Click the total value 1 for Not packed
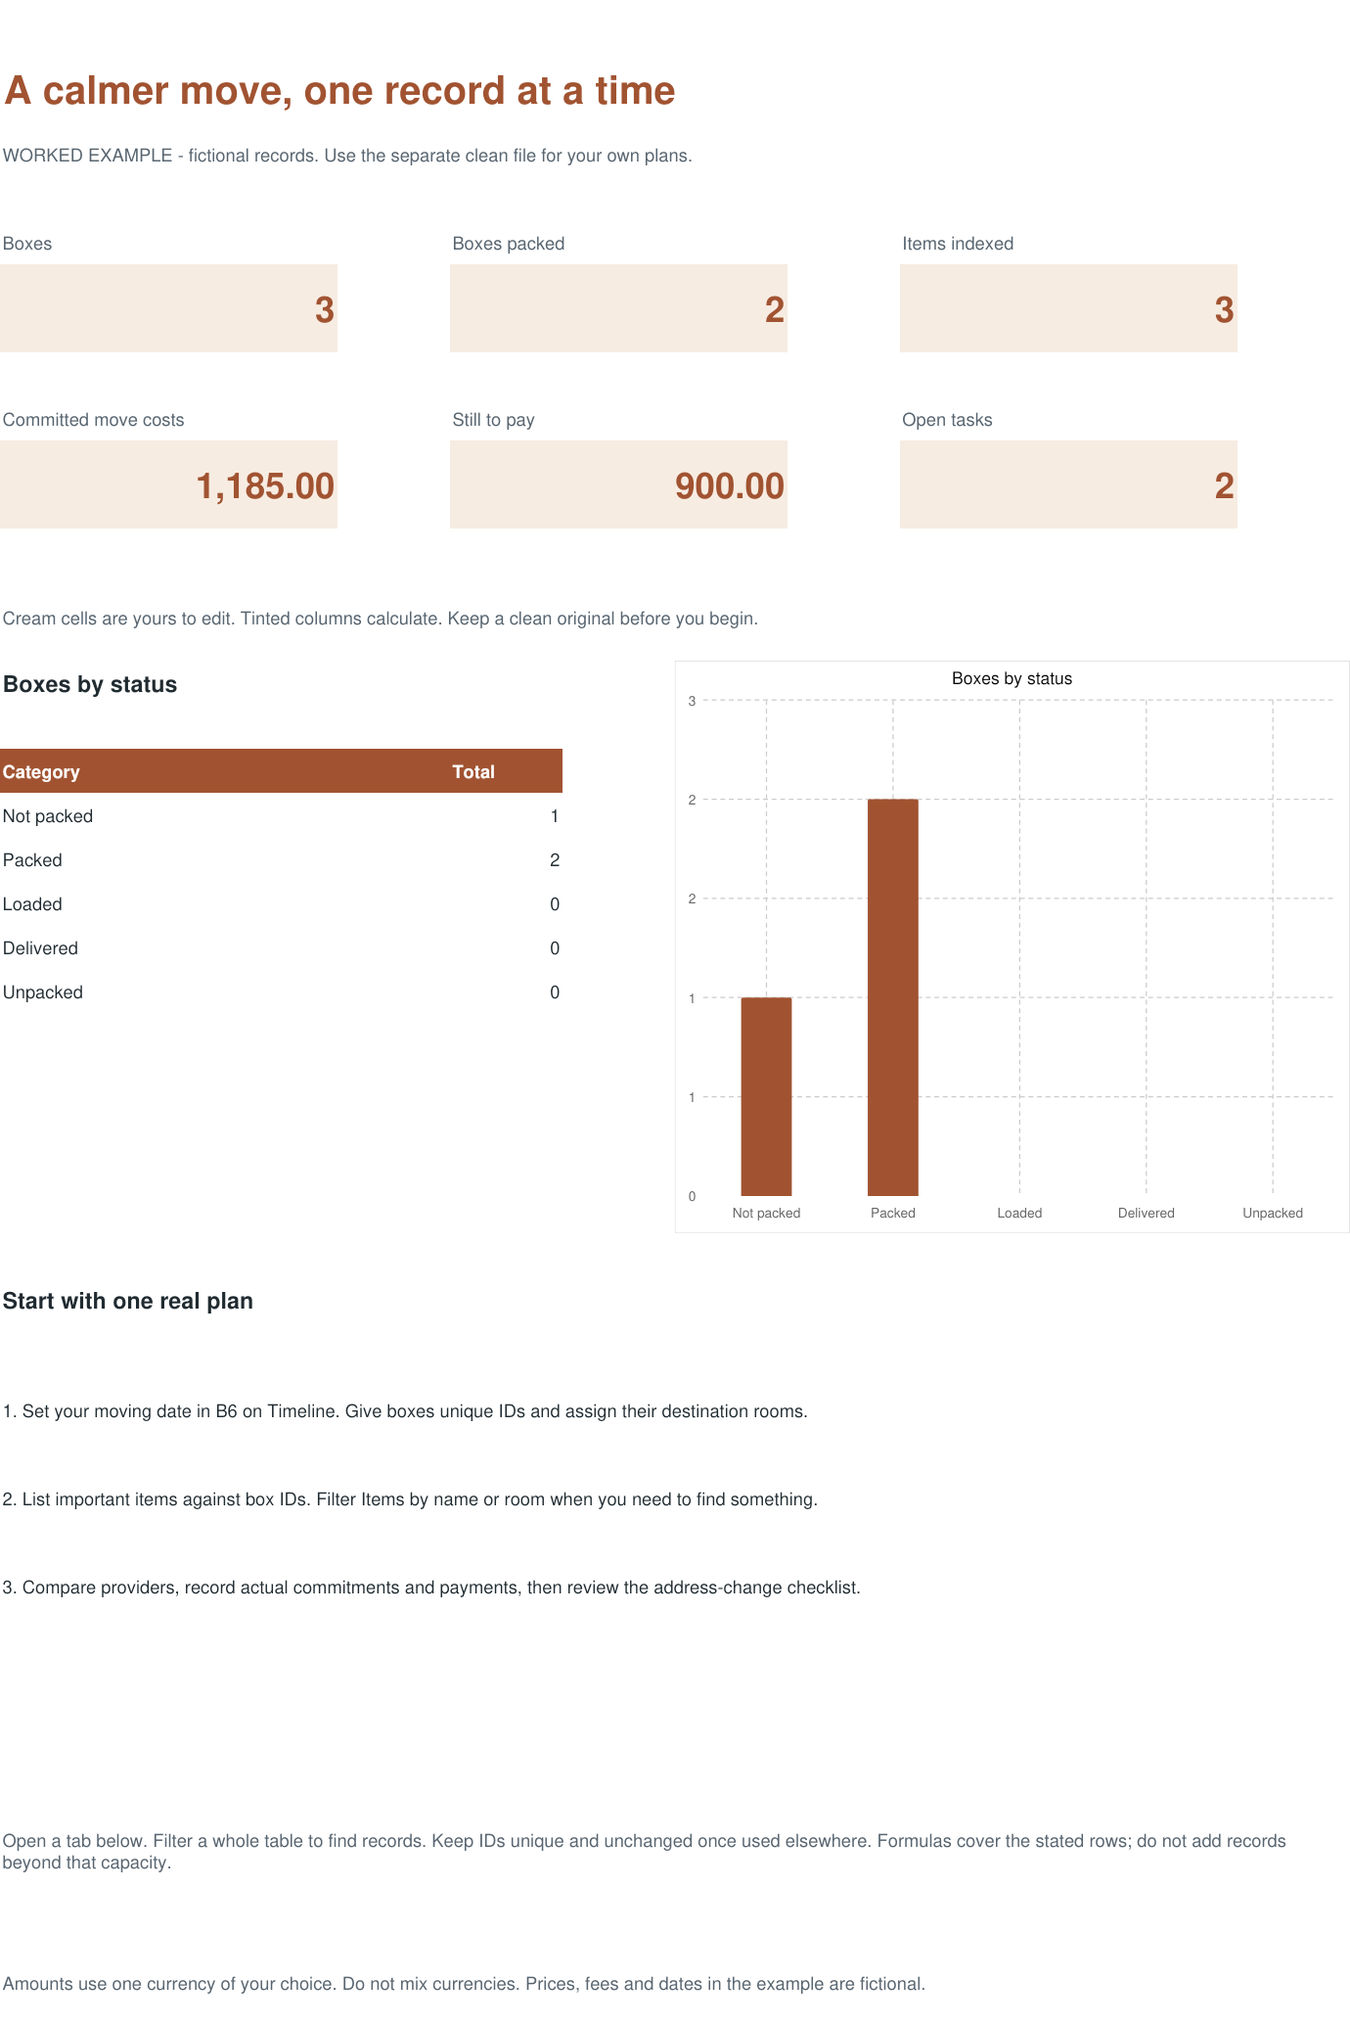The height and width of the screenshot is (2026, 1350). point(555,816)
